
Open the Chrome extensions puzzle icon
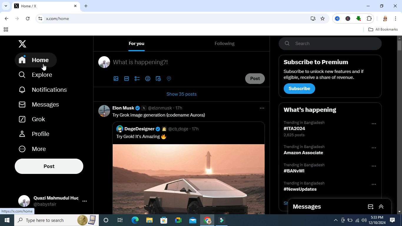(x=369, y=19)
